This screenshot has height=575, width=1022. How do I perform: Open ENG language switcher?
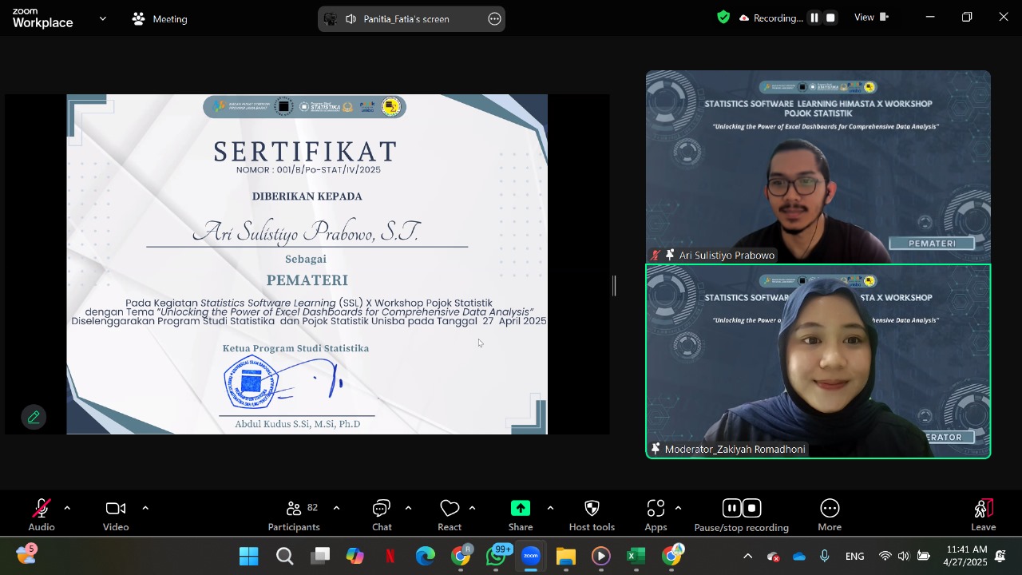[854, 556]
